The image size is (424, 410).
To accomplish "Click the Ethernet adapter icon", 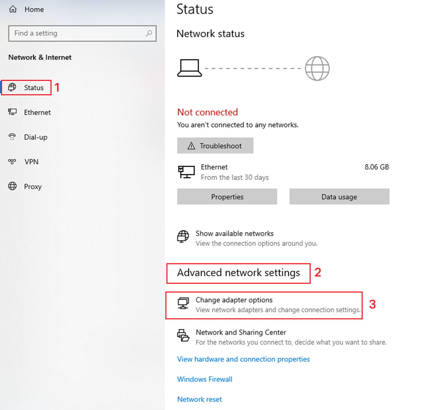I will (13, 112).
